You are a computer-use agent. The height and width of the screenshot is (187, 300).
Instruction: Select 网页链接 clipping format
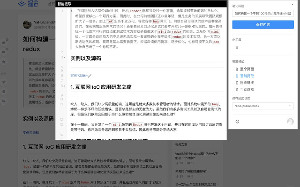coord(247,82)
